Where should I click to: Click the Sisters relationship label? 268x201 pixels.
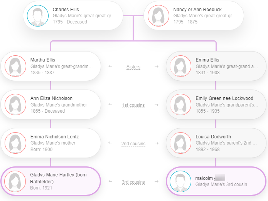pos(133,67)
